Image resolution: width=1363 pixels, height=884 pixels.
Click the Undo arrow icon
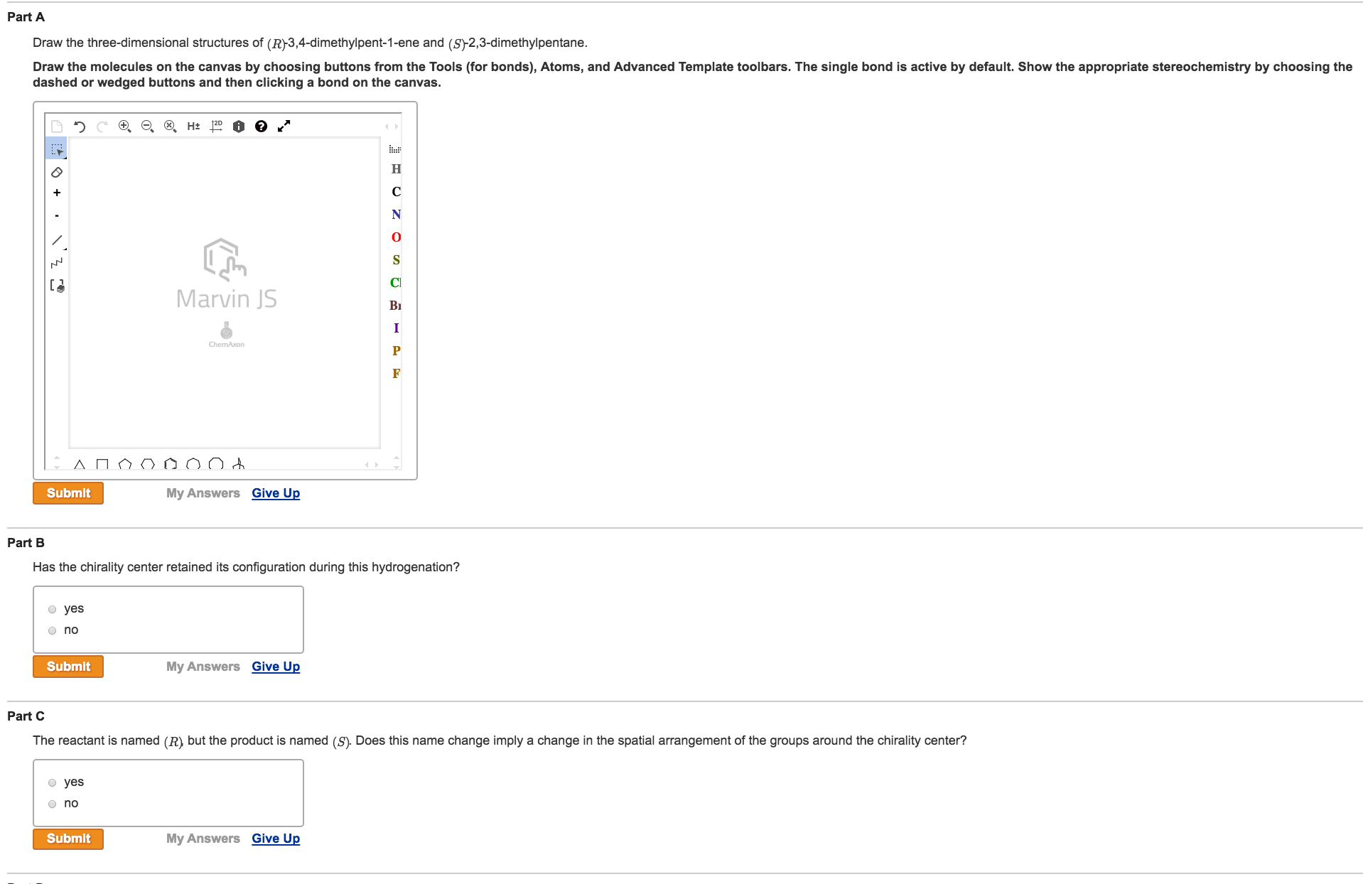tap(80, 126)
